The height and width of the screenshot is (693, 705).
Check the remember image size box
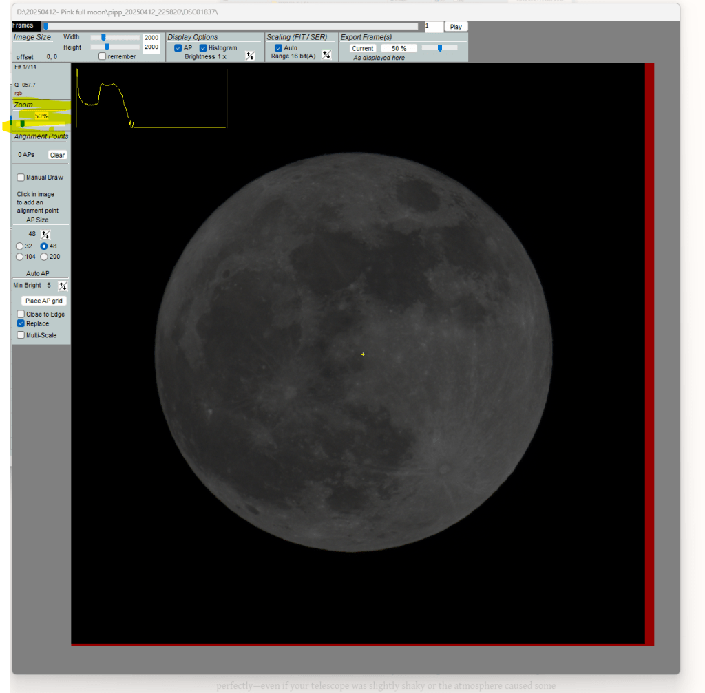(103, 56)
